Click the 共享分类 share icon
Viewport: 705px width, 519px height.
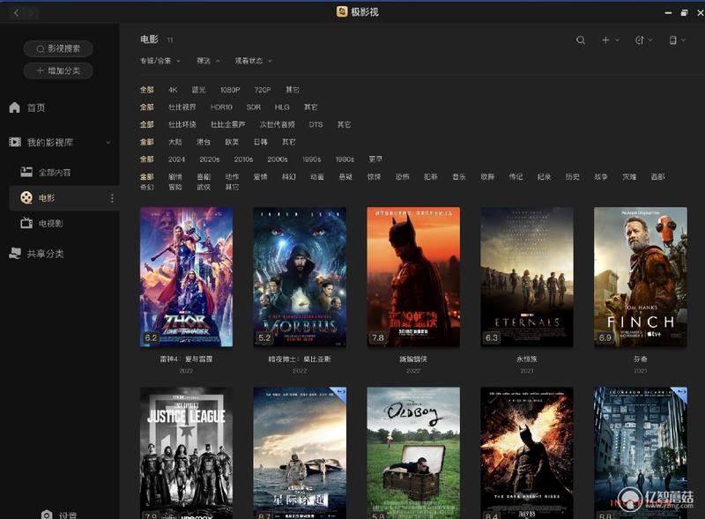click(x=15, y=253)
